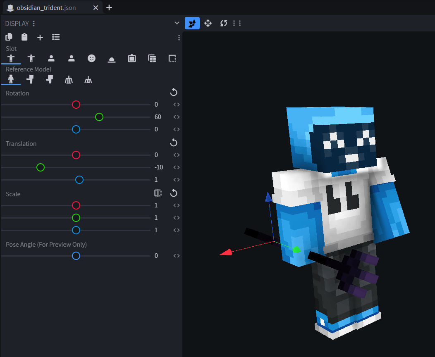435x357 pixels.
Task: Reset the Translation values
Action: coord(174,143)
